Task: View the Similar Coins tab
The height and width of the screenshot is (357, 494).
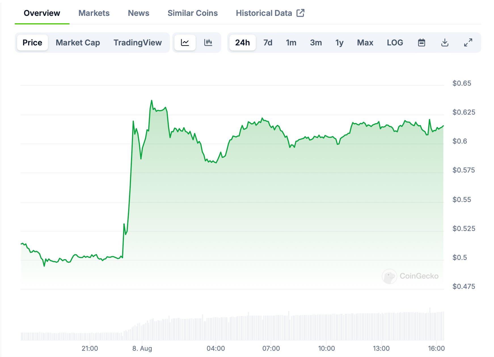Action: (x=193, y=13)
